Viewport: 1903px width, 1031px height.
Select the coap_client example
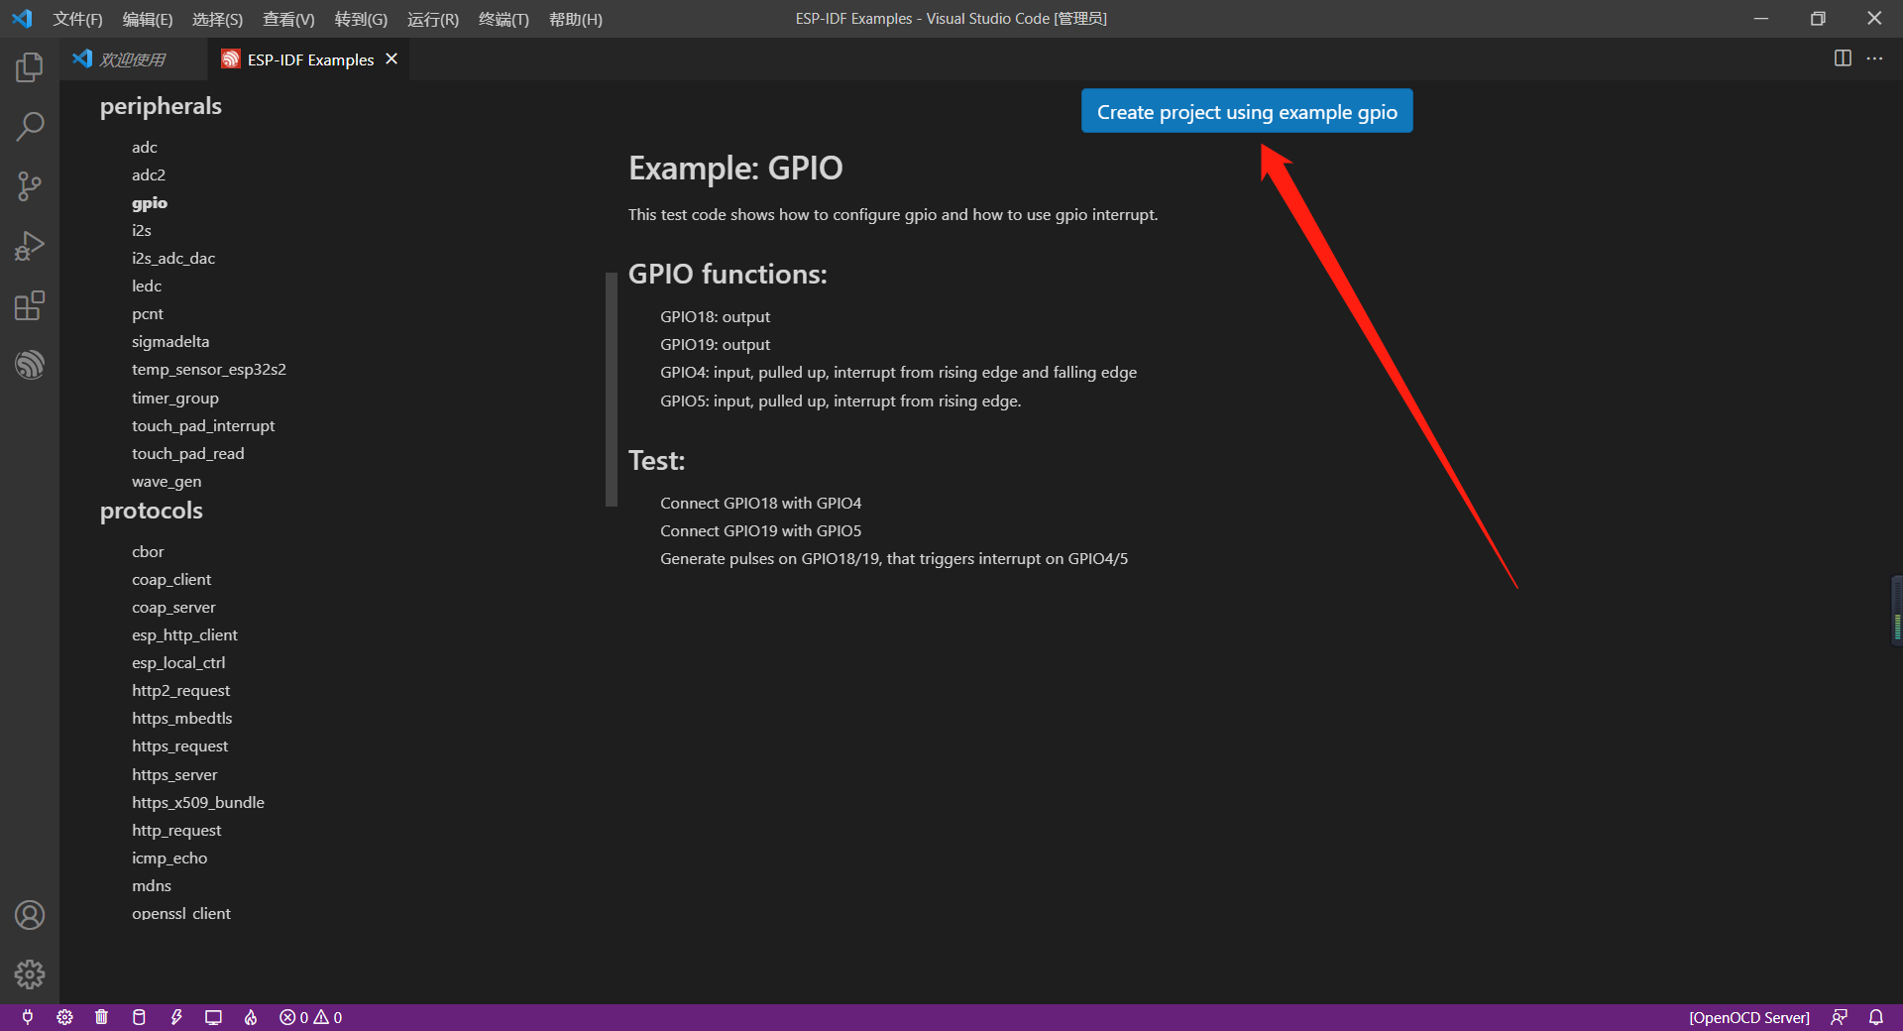pyautogui.click(x=171, y=579)
